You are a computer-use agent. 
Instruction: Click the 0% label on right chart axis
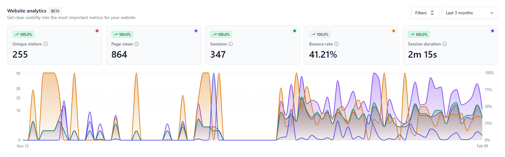click(487, 140)
